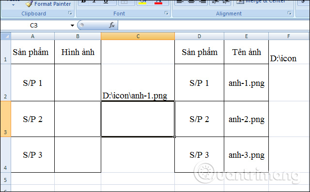Image resolution: width=310 pixels, height=192 pixels.
Task: Apply the red font color
Action: point(158,2)
